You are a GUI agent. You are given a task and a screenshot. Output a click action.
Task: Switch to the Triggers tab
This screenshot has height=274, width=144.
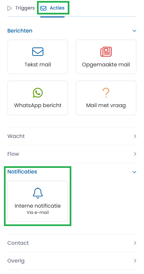click(x=21, y=8)
